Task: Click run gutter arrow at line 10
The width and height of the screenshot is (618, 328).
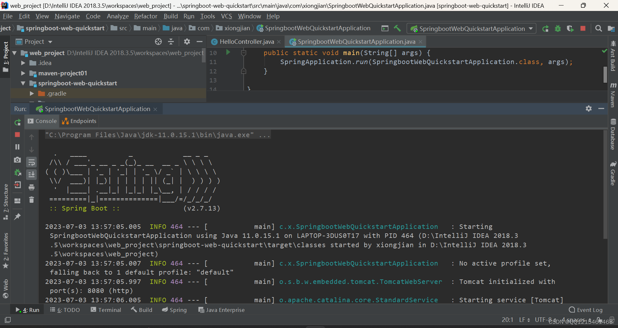Action: (x=228, y=52)
